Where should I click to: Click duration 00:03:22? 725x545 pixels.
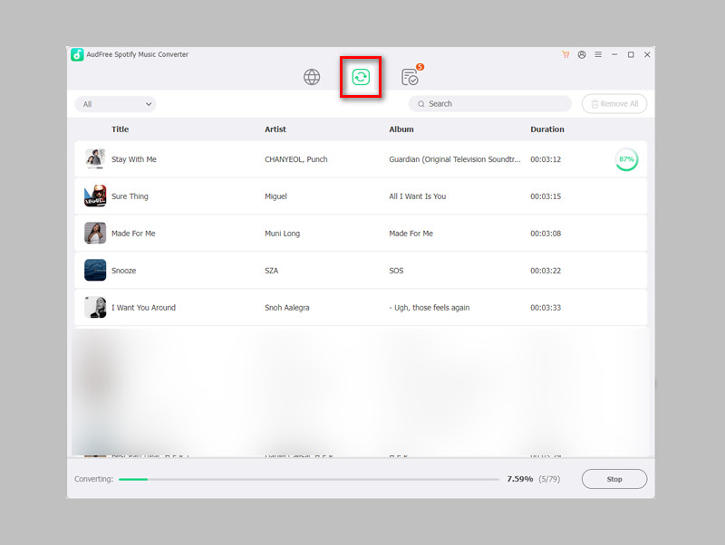546,270
